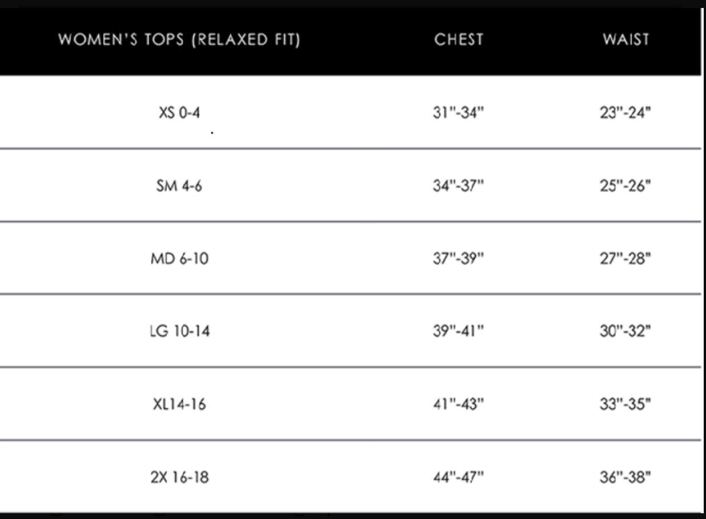706x519 pixels.
Task: Click the 27"-28" waist measurement
Action: 625,259
